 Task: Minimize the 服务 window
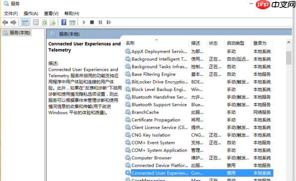(251, 4)
